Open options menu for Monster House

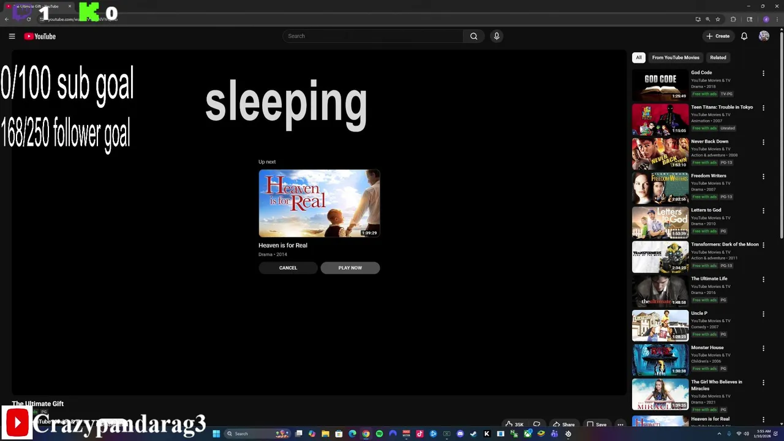763,347
